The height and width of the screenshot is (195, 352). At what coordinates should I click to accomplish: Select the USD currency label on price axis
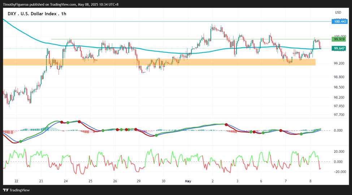(338, 13)
